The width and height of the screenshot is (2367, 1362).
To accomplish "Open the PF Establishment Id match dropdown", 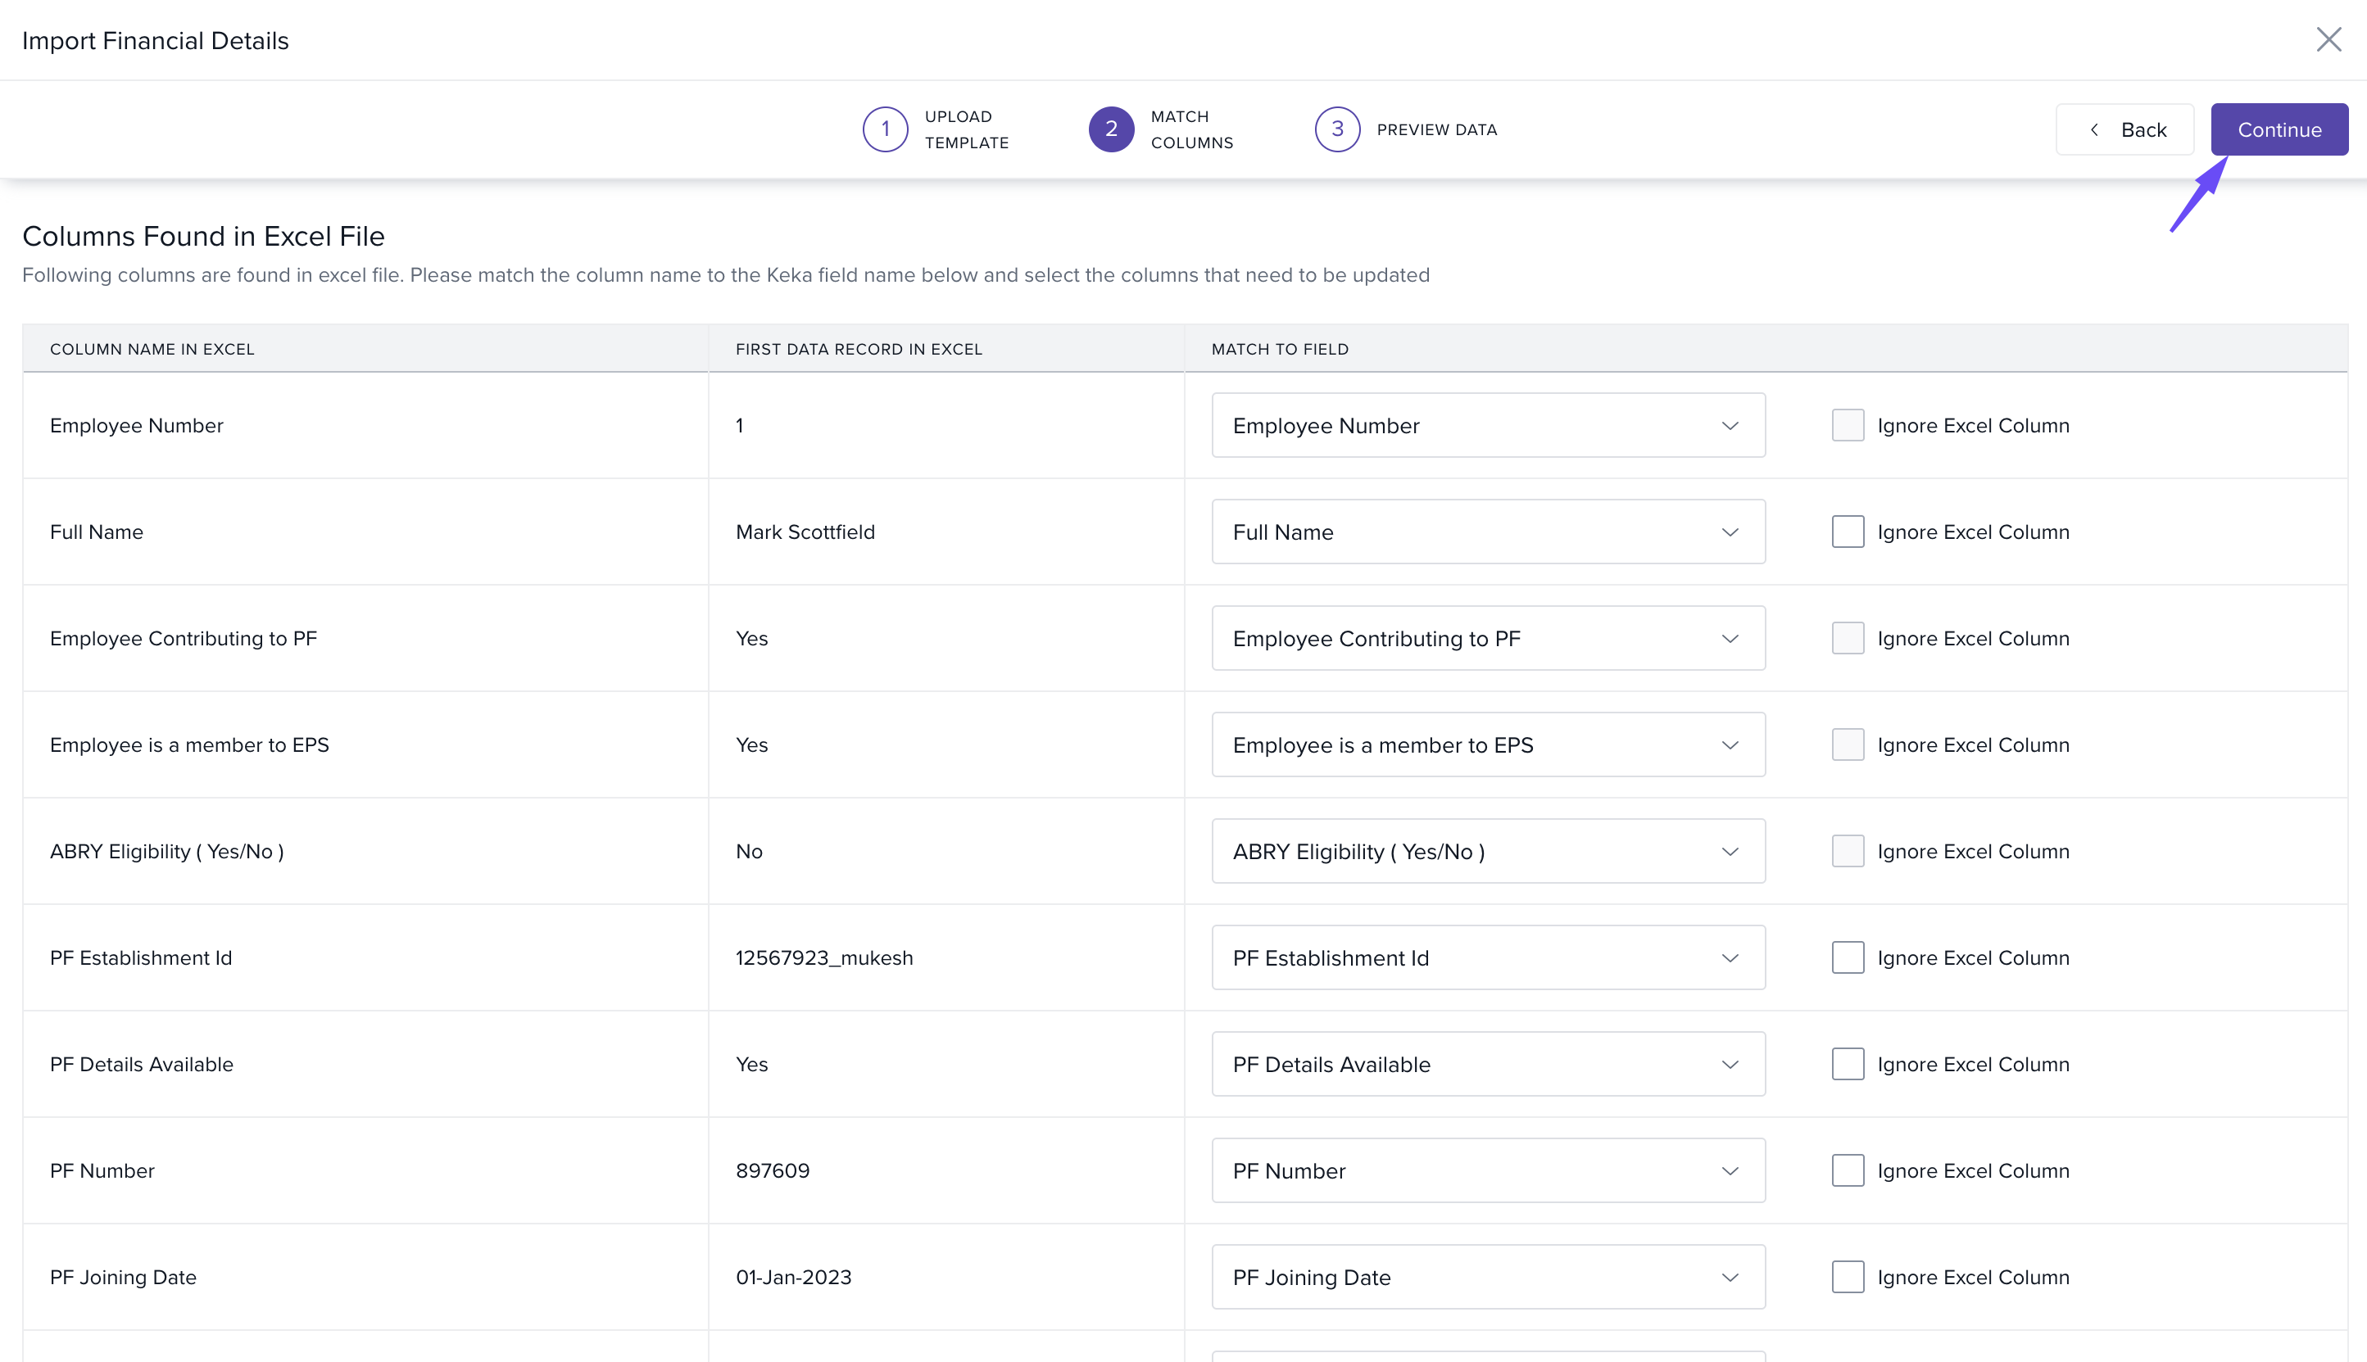I will [x=1486, y=958].
